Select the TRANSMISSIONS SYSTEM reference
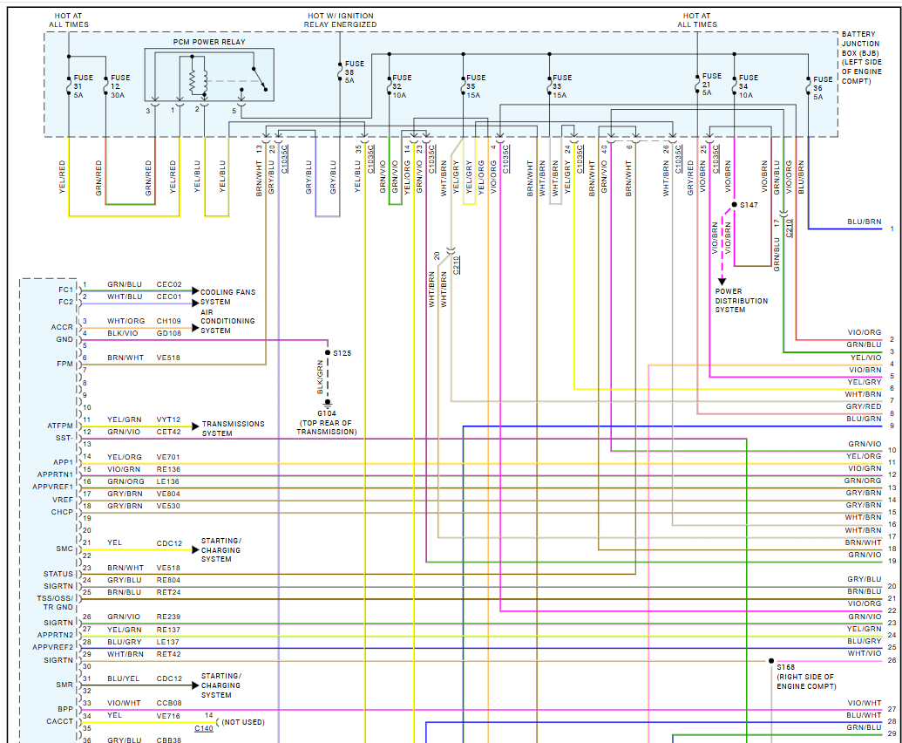Screen dimensions: 902x743 pyautogui.click(x=233, y=428)
